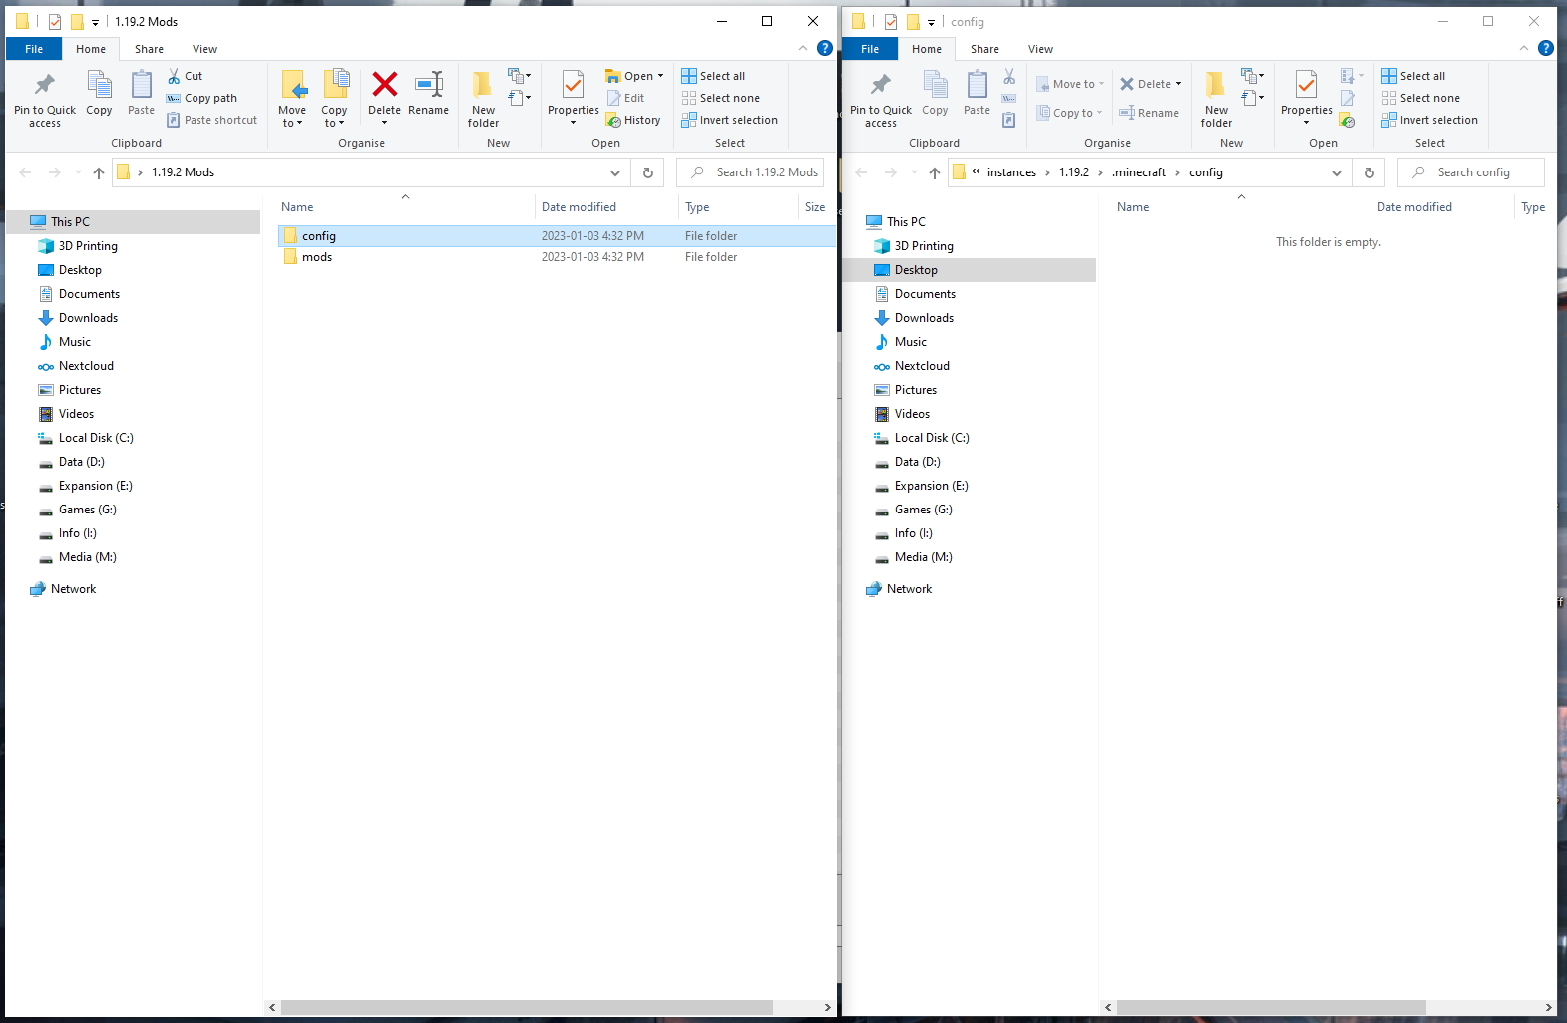Open File tab in 1.19.2 Mods window
Screen dimensions: 1567x1023
pos(34,49)
